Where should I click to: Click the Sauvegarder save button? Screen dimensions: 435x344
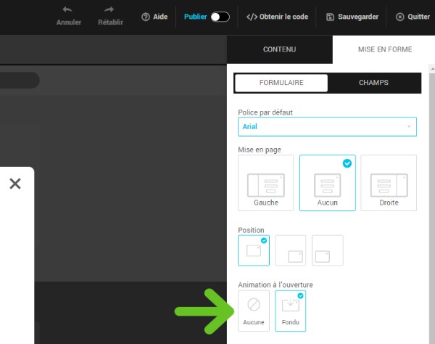point(352,17)
